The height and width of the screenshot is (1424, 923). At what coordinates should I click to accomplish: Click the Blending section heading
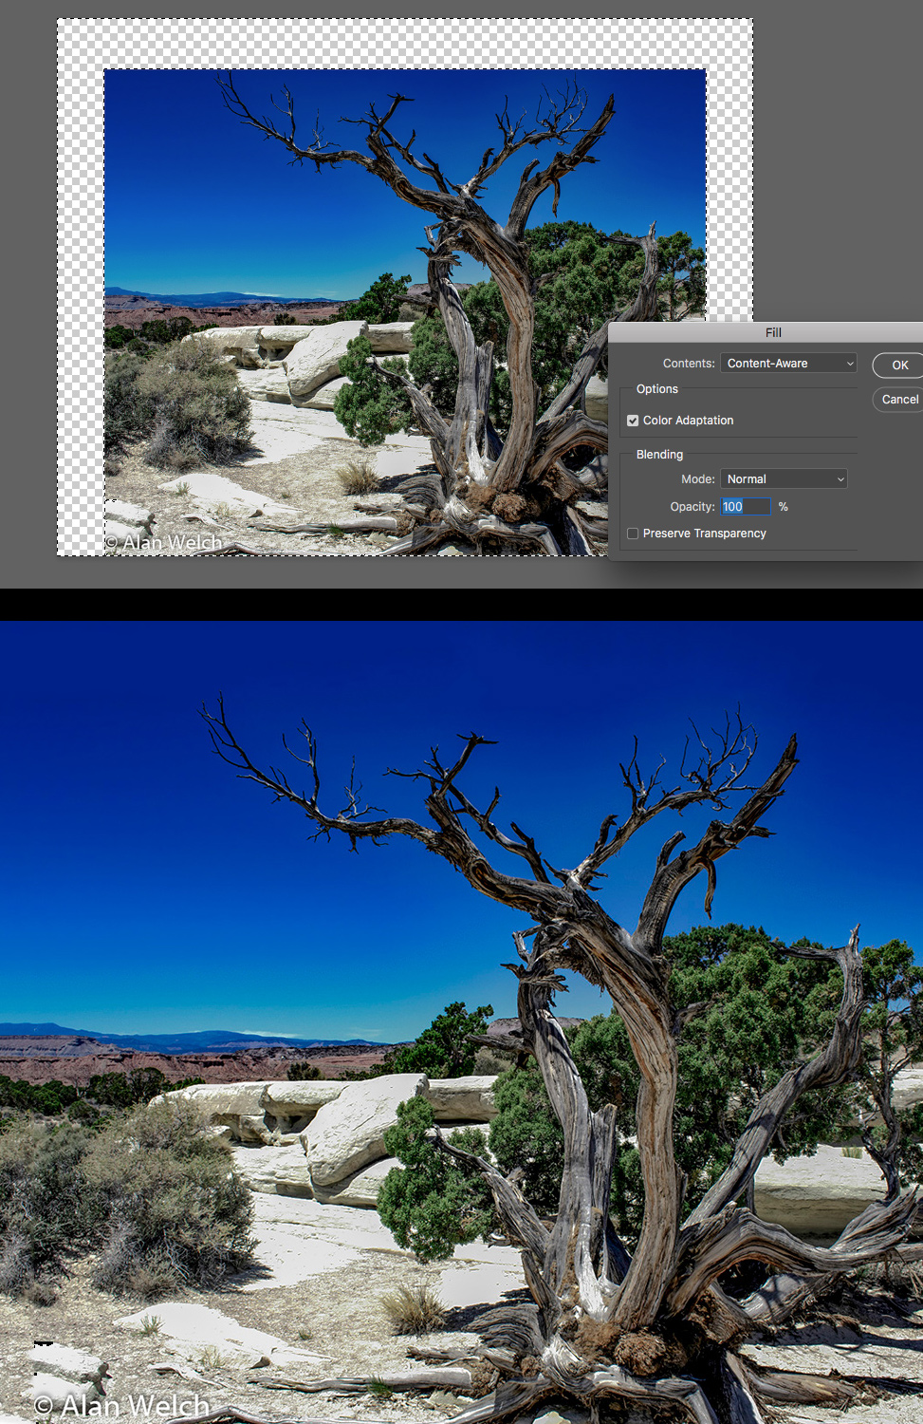[x=659, y=455]
